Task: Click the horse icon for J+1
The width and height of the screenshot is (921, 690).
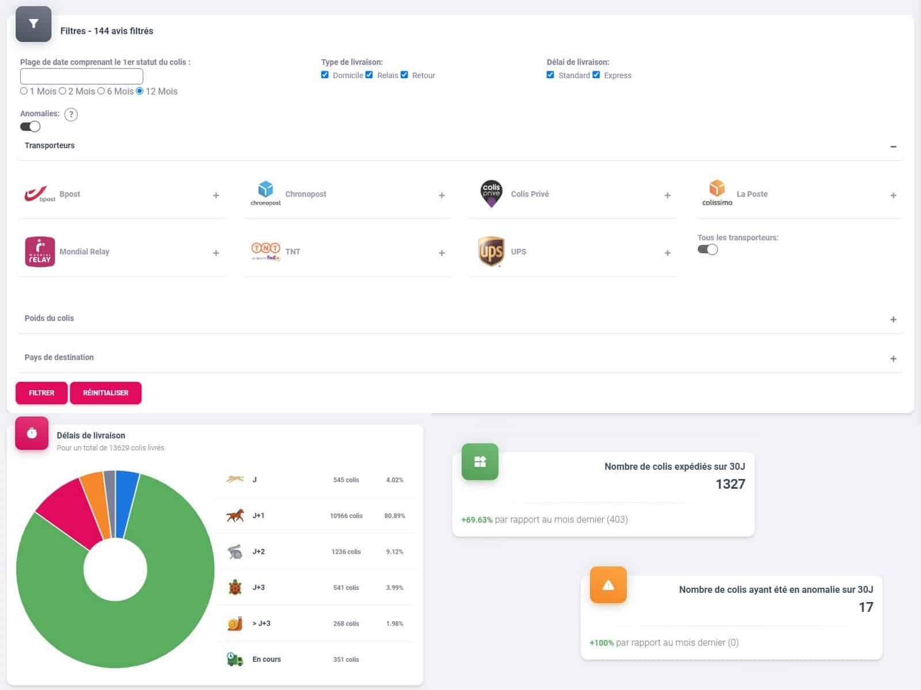Action: point(235,515)
